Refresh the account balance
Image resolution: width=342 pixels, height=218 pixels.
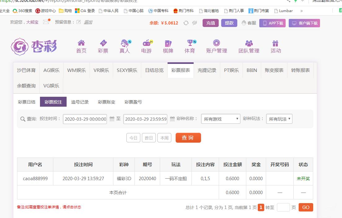[x=186, y=23]
